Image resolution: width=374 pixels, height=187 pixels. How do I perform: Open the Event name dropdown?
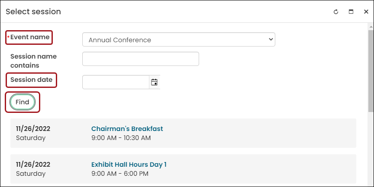click(179, 39)
